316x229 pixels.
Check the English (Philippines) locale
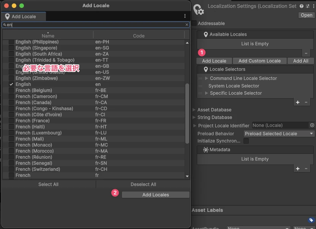[11, 42]
